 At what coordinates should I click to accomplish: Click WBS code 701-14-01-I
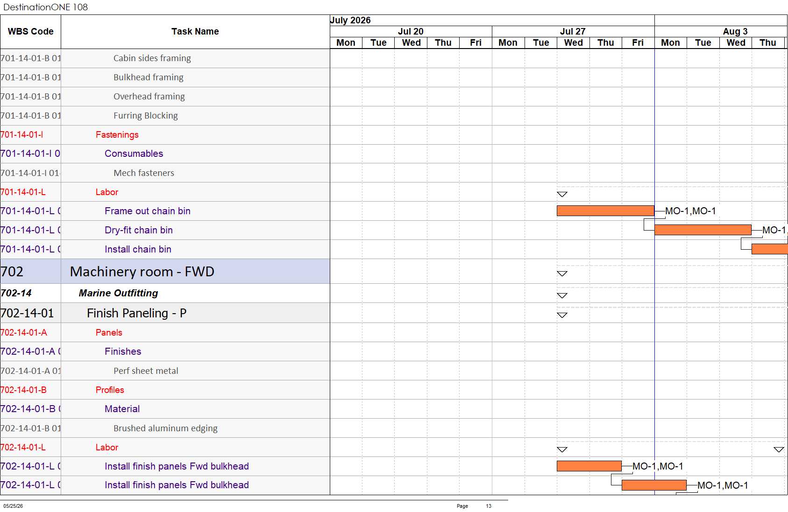coord(22,135)
